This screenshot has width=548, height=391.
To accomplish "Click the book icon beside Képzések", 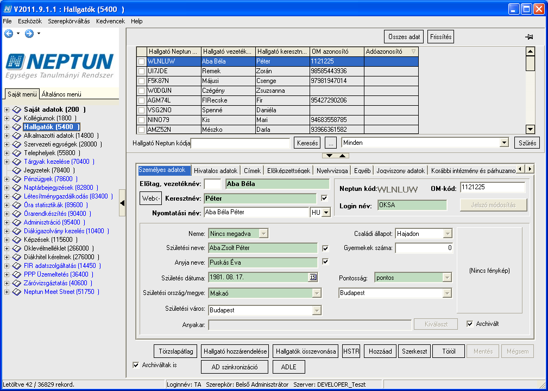I will click(x=17, y=240).
